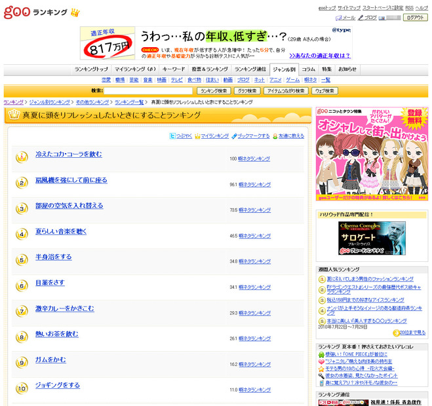Image resolution: width=432 pixels, height=406 pixels.
Task: Click the アイテムつながり検索 button
Action: [x=286, y=91]
